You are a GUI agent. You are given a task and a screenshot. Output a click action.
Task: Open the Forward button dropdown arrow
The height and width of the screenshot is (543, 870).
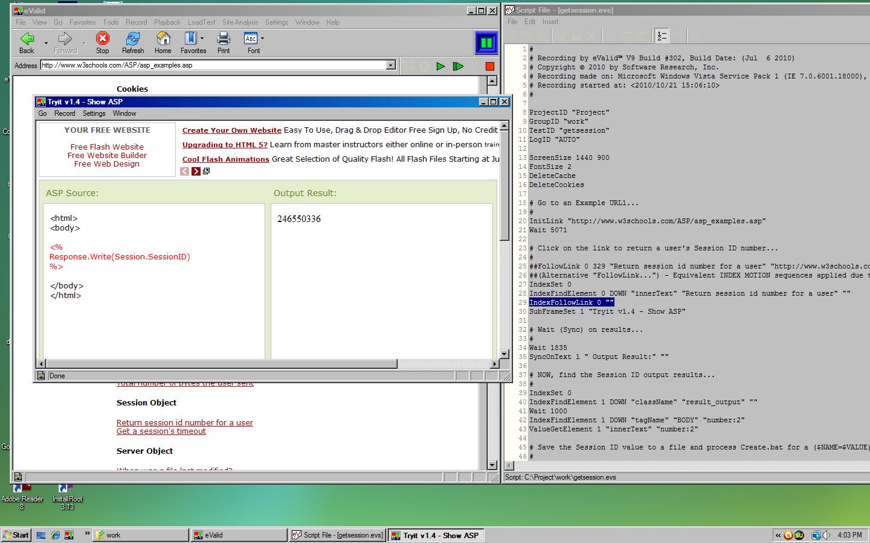click(x=84, y=43)
